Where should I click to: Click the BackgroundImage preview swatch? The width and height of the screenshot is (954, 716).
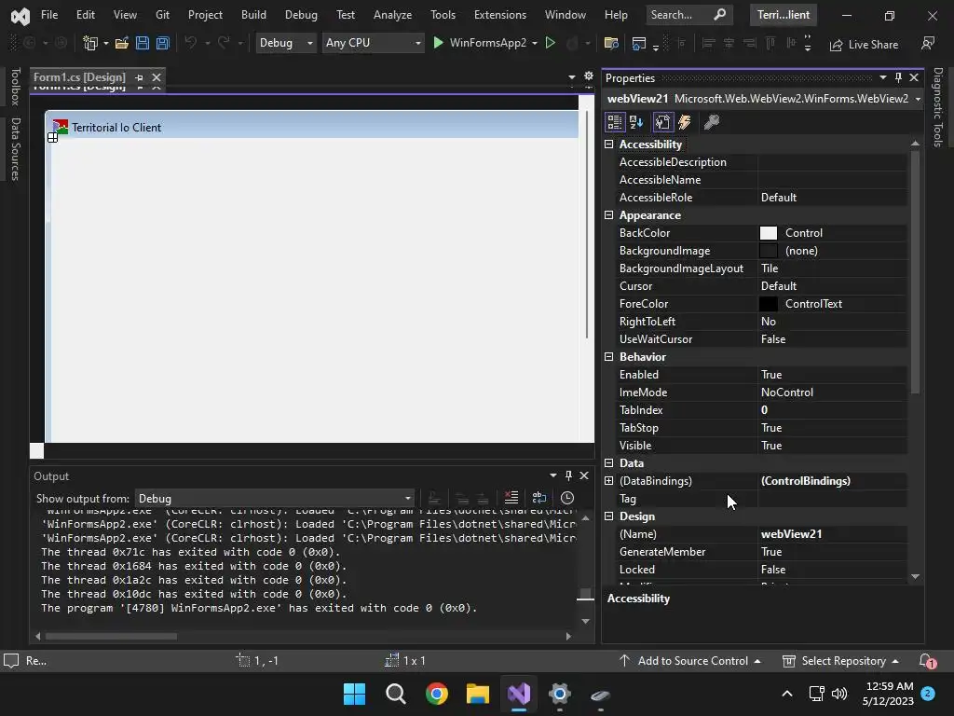tap(769, 250)
